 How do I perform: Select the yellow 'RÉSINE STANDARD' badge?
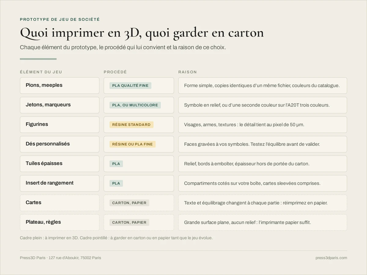(132, 125)
